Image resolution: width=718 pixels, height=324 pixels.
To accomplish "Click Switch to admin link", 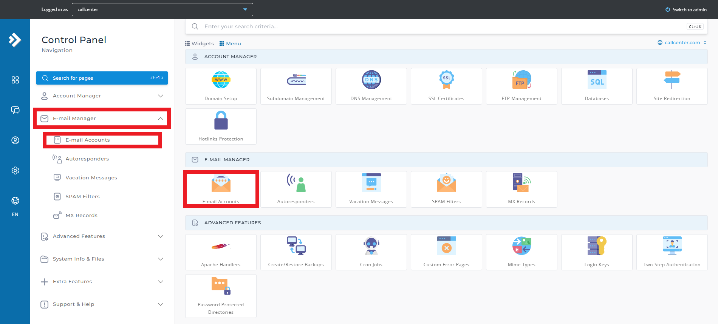I will 686,10.
